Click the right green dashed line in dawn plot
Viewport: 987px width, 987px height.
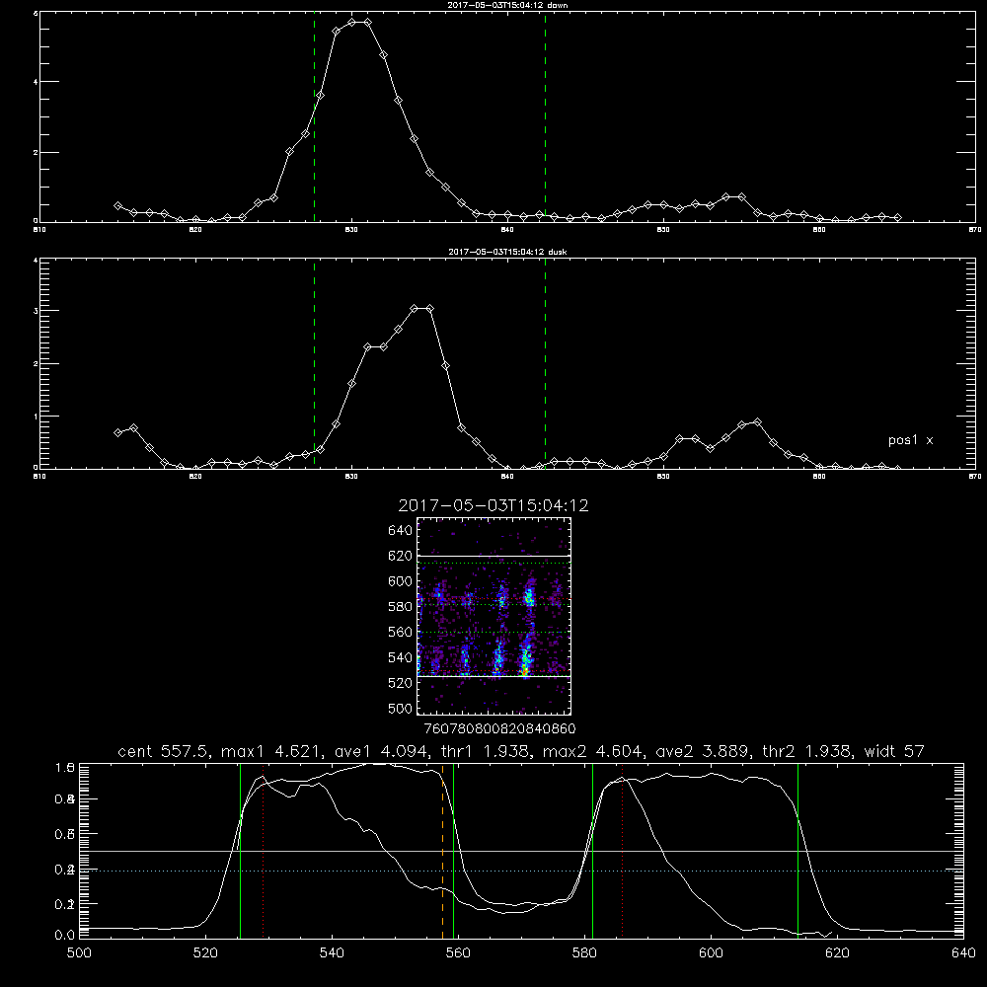coord(546,116)
